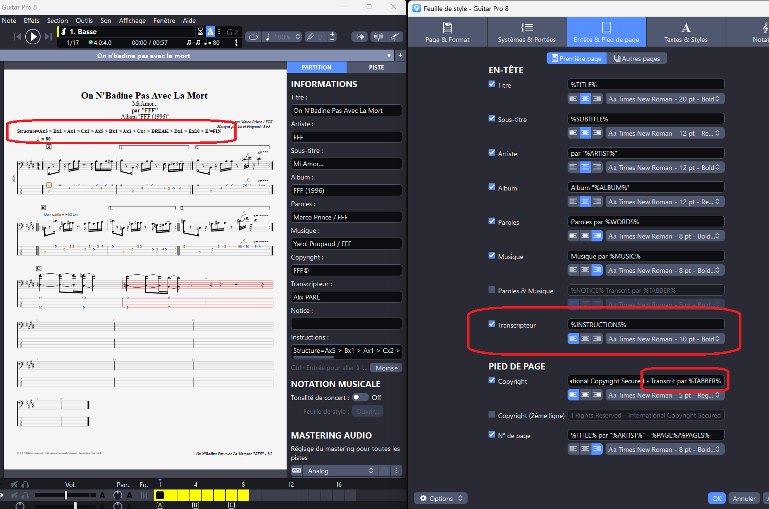
Task: Open the Analog mastering dropdown
Action: pyautogui.click(x=340, y=470)
